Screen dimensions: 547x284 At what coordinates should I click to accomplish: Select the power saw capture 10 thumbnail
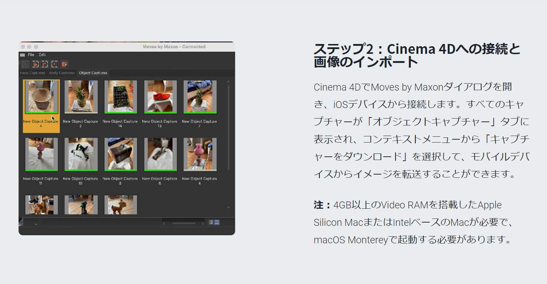pos(81,155)
